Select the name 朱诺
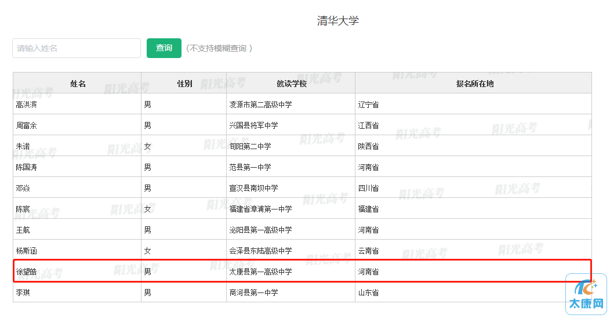 pyautogui.click(x=23, y=146)
